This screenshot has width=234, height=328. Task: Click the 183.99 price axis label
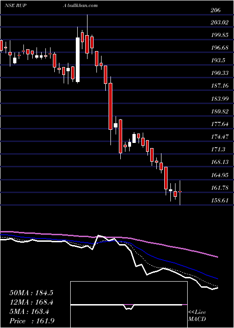coord(219,98)
